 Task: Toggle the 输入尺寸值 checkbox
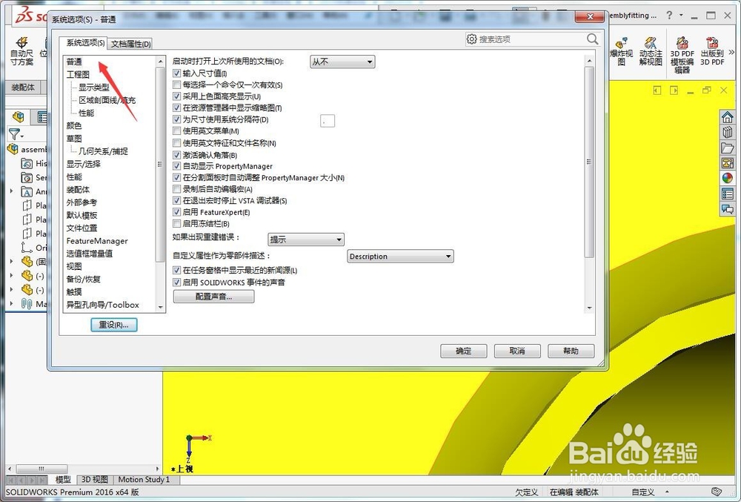click(177, 73)
